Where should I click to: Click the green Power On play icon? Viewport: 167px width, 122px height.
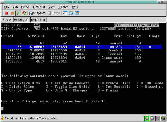(18, 13)
